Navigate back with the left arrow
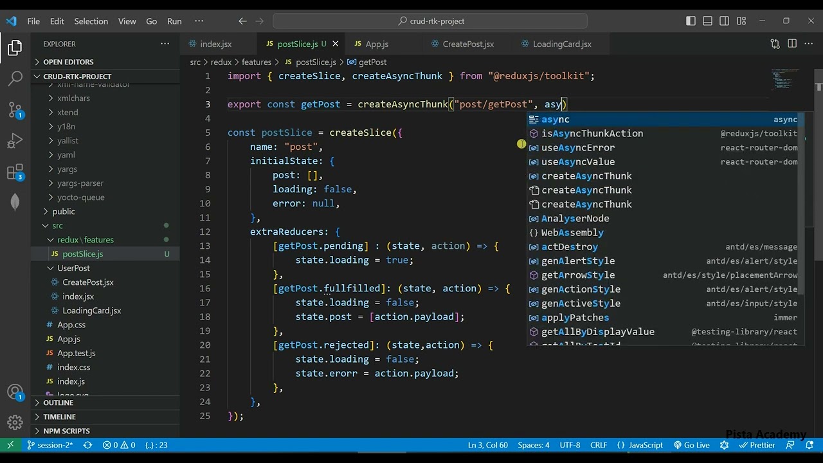Image resolution: width=823 pixels, height=463 pixels. point(242,21)
